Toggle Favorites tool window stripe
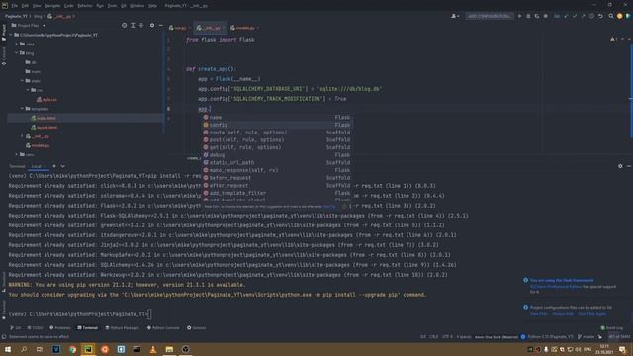 click(x=4, y=310)
